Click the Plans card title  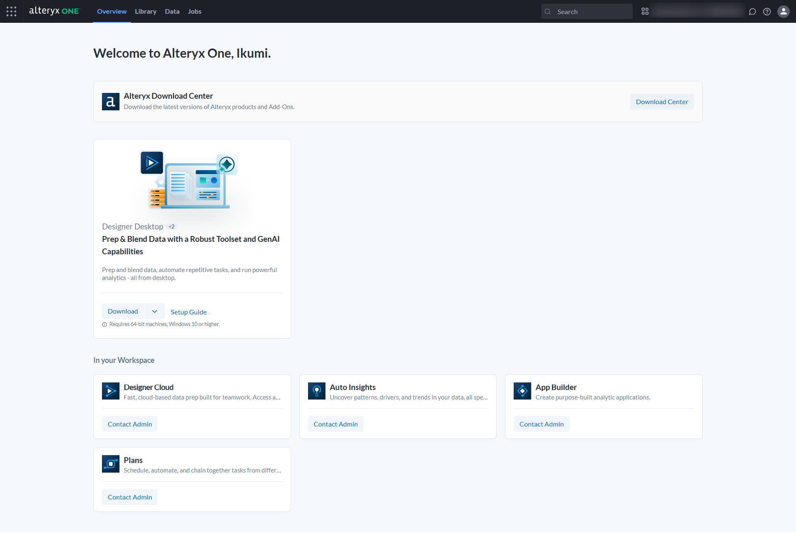(133, 460)
